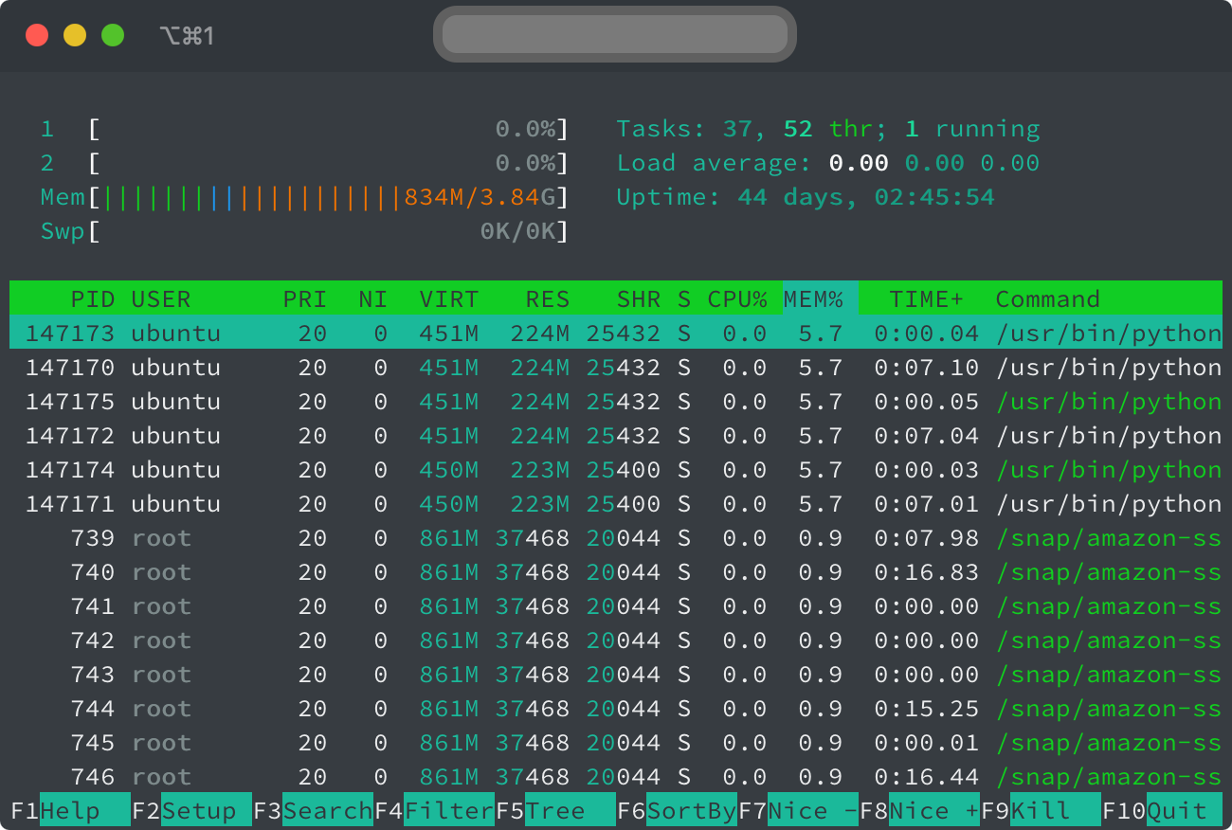
Task: Open htop Setup with F2Setup
Action: tap(191, 810)
